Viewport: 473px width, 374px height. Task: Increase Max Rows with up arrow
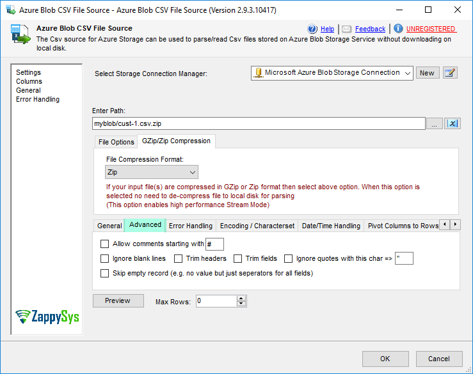[x=241, y=299]
